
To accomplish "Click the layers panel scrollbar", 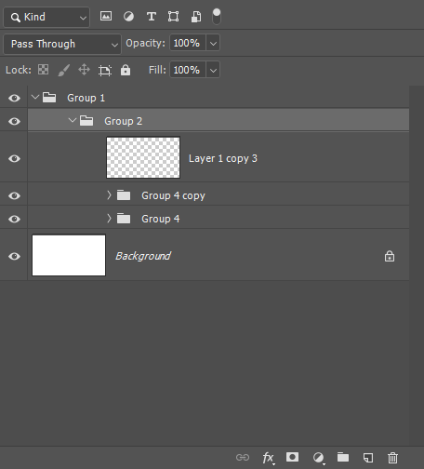I will point(417,265).
